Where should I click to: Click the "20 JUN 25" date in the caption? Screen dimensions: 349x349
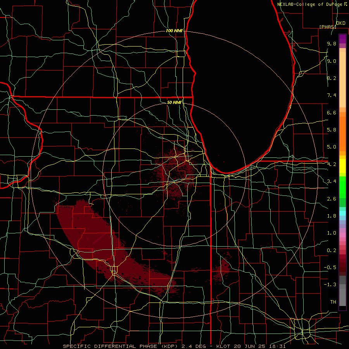(x=249, y=346)
